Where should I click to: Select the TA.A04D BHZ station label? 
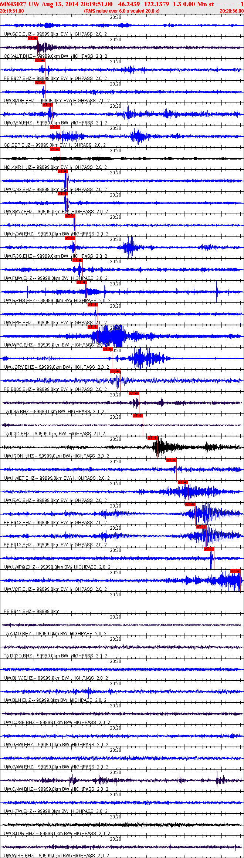pyautogui.click(x=17, y=634)
